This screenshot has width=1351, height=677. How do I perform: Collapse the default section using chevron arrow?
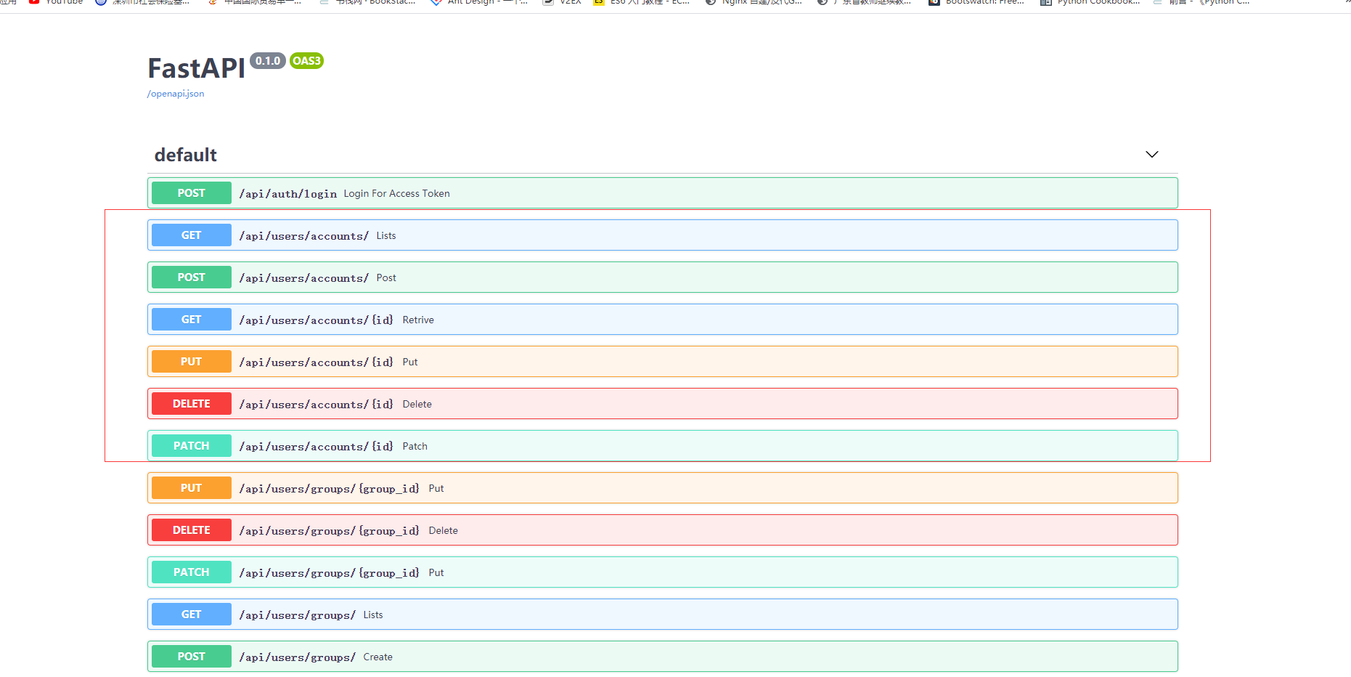(1151, 154)
